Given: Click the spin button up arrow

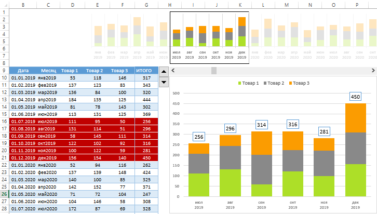Looking at the screenshot, I should click(x=163, y=71).
